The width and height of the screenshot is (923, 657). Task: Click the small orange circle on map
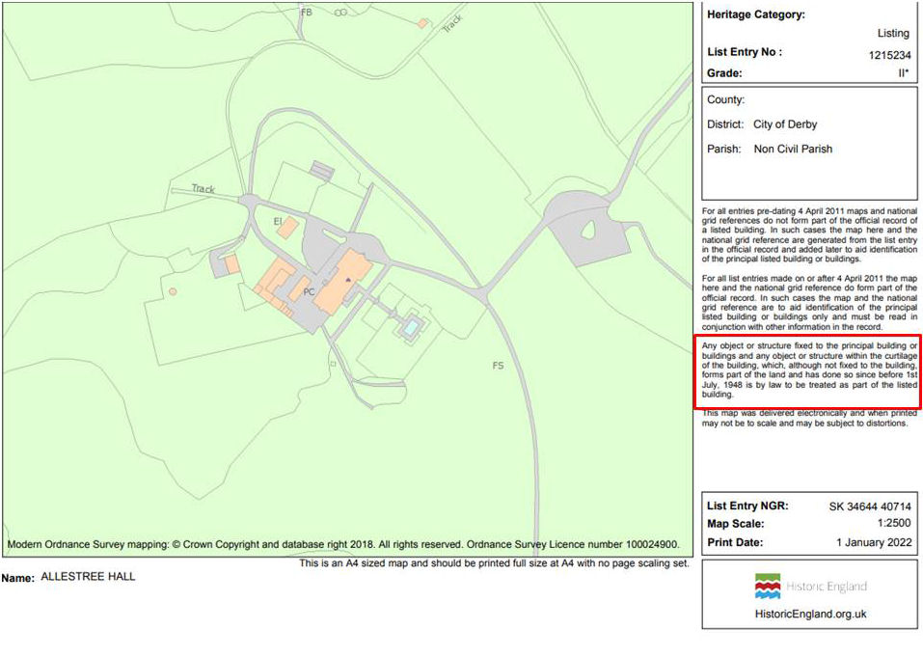(x=173, y=291)
